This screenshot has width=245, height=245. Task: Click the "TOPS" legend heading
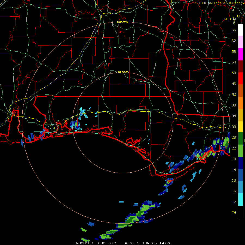pos(239,16)
